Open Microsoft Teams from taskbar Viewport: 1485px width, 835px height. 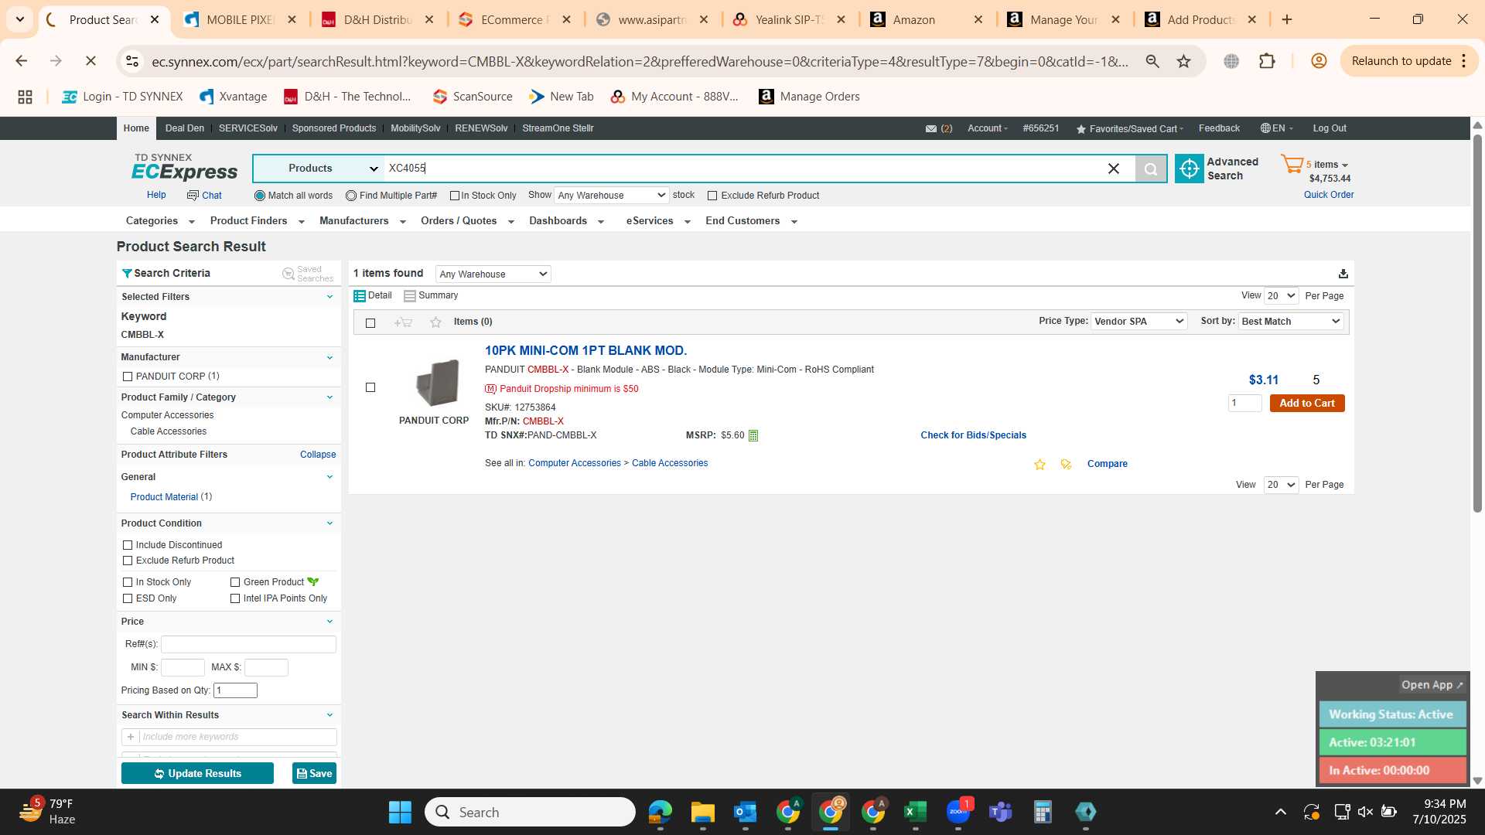click(x=1001, y=812)
